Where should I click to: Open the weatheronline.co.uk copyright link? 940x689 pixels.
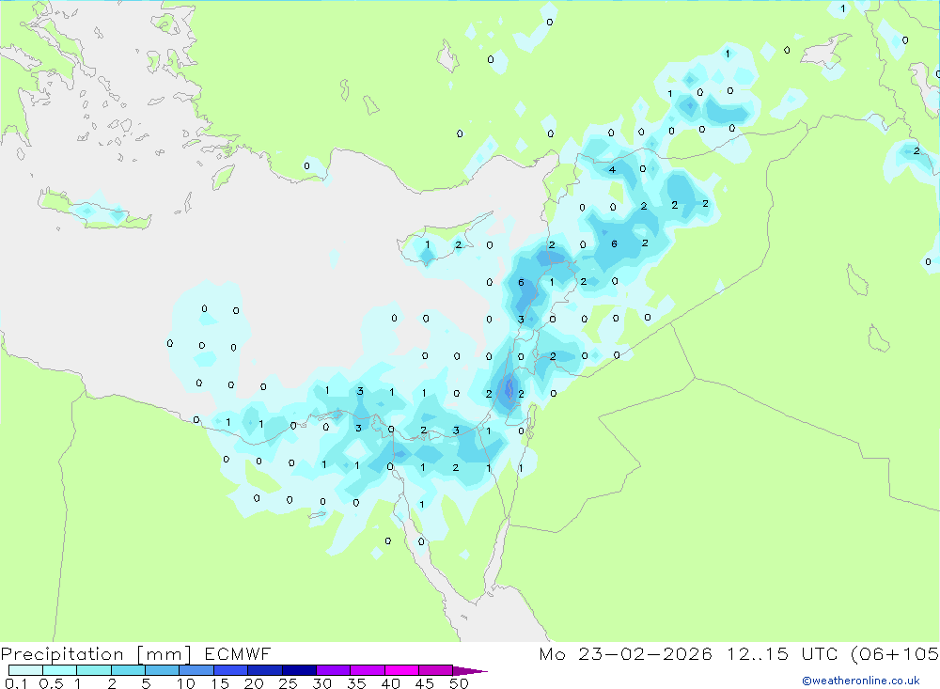click(861, 681)
